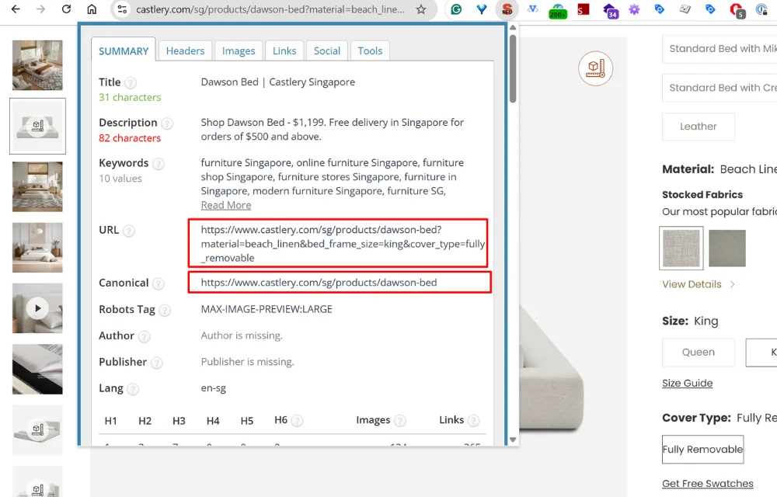Click the Get Free Swatches link
Screen dimensions: 777x497
click(707, 483)
